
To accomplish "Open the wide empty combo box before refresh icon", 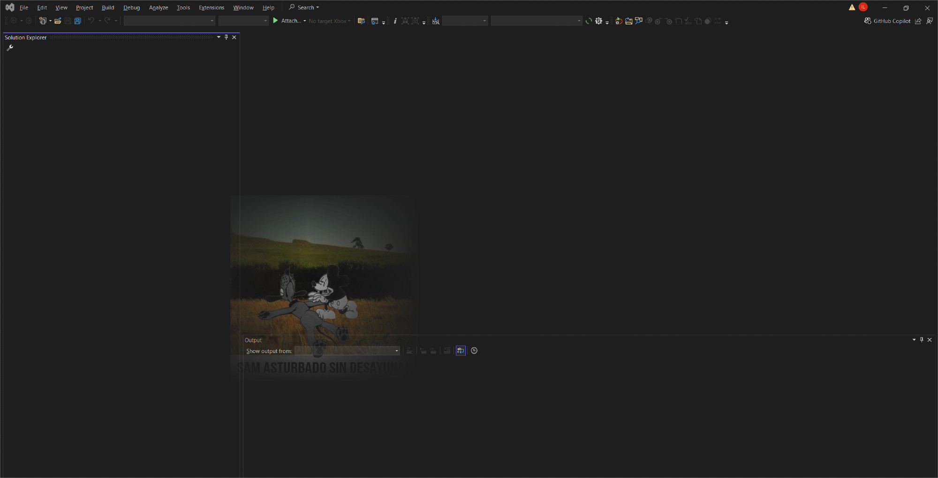I will pyautogui.click(x=537, y=21).
